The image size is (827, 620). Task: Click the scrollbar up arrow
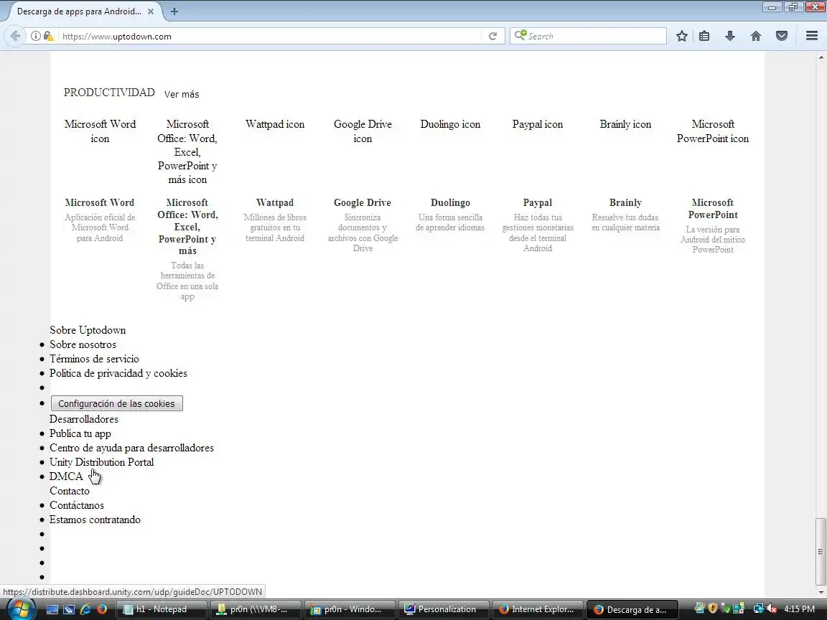point(821,56)
